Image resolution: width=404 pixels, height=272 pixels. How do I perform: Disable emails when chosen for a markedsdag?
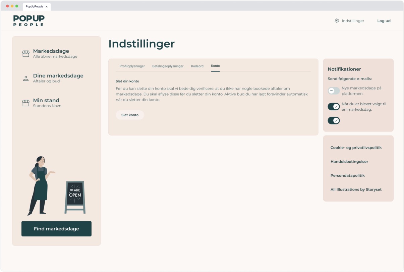[334, 107]
